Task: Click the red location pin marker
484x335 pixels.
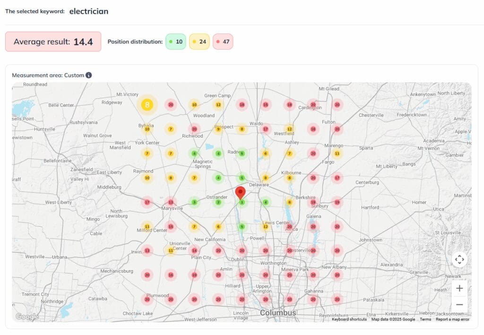Action: [x=241, y=192]
